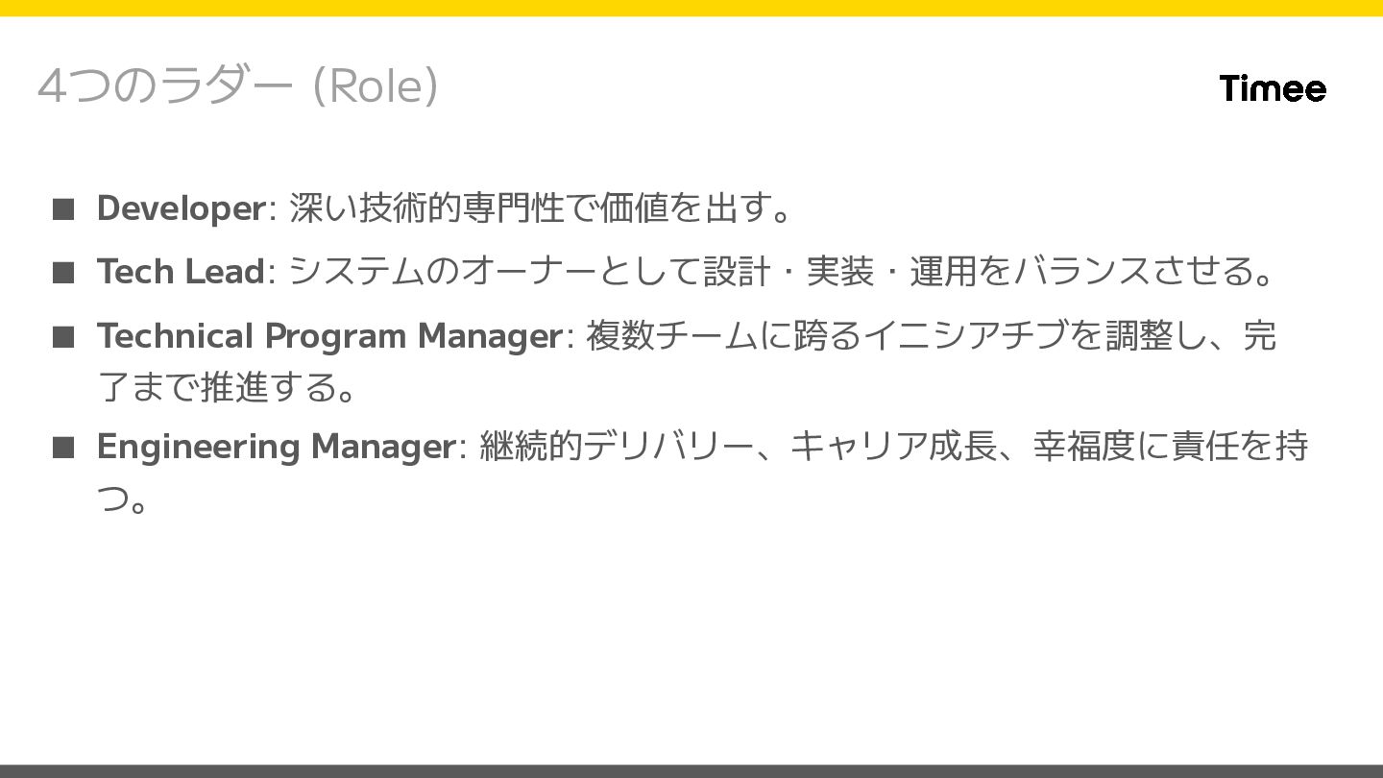Click the yellow bar at slide top

coord(691,8)
